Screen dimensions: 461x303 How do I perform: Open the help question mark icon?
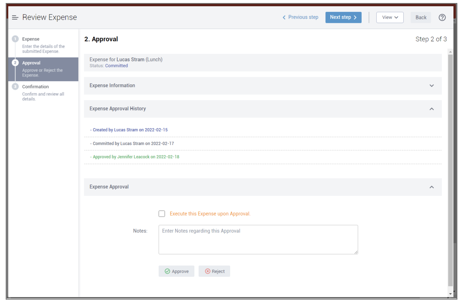(442, 17)
